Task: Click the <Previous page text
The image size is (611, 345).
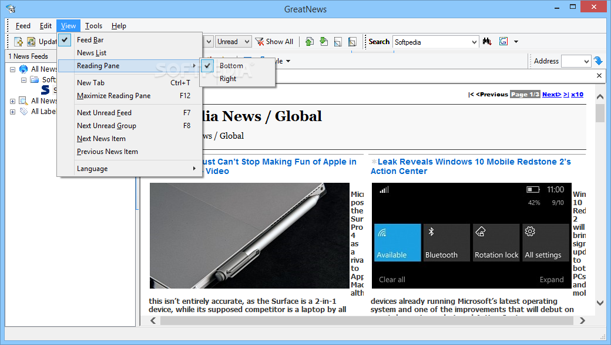Action: tap(492, 95)
